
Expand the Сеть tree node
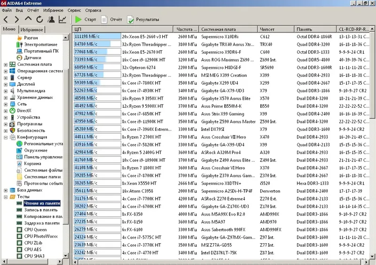[6, 104]
